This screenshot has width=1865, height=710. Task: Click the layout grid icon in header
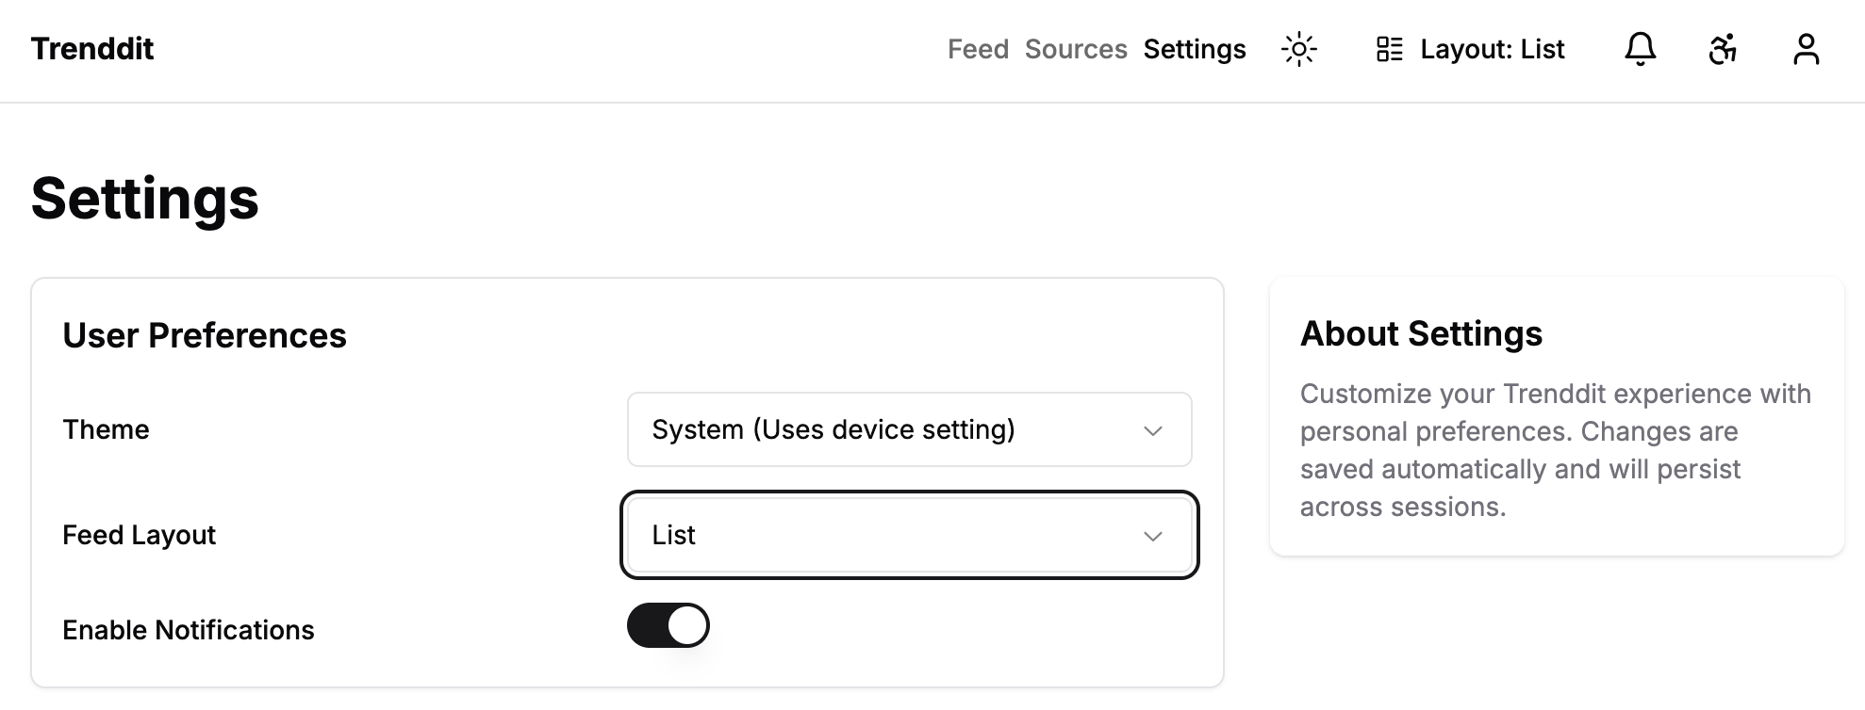coord(1389,49)
